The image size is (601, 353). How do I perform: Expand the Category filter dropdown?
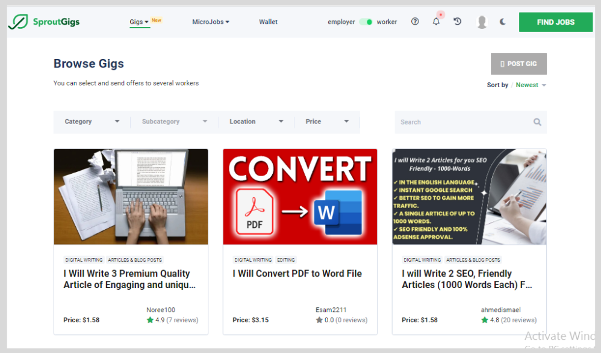pyautogui.click(x=92, y=121)
